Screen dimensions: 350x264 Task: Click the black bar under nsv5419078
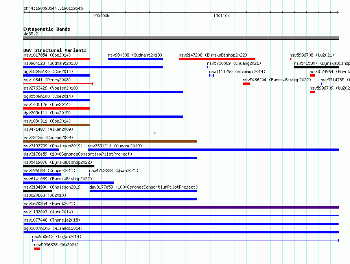tap(59, 166)
